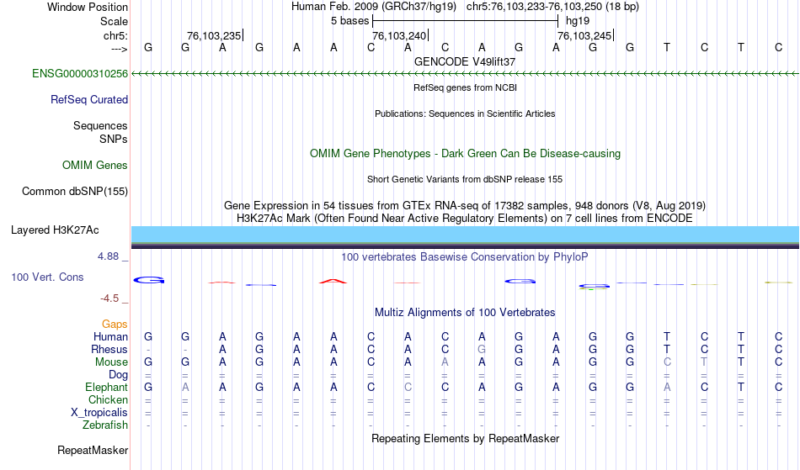
Task: Select the Dog species row label
Action: (x=119, y=375)
